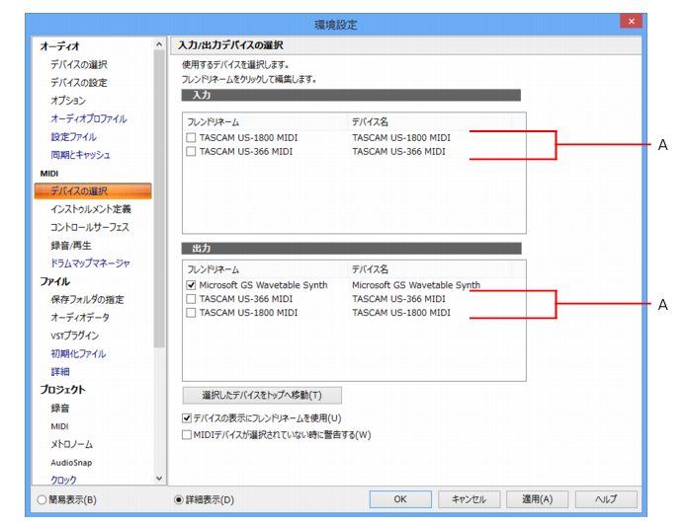Open help with the ヘルプ button
This screenshot has width=687, height=526.
(x=606, y=499)
